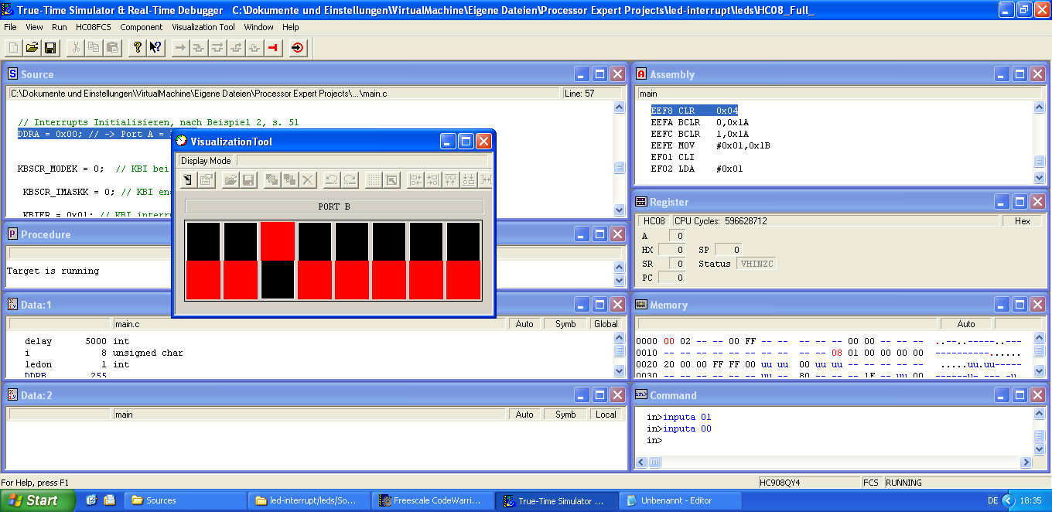Activate the context help cursor icon
This screenshot has height=512, width=1052.
pyautogui.click(x=155, y=48)
